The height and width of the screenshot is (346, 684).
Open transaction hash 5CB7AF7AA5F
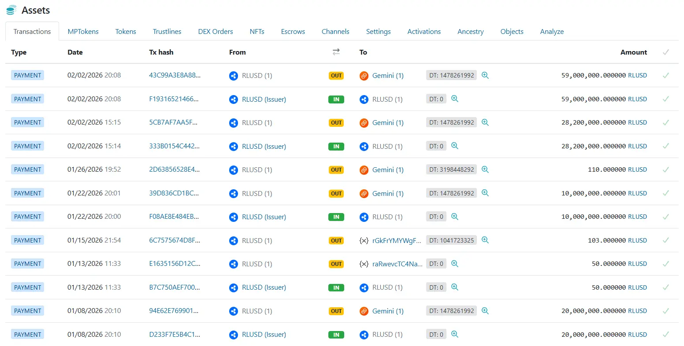173,122
